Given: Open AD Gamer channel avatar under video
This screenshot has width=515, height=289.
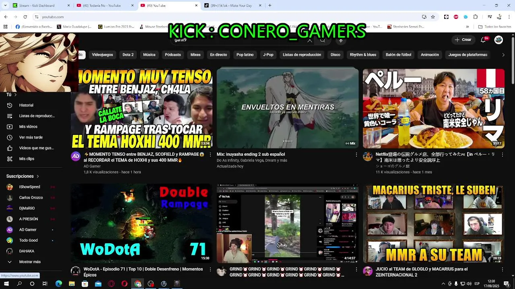Looking at the screenshot, I should click(76, 157).
